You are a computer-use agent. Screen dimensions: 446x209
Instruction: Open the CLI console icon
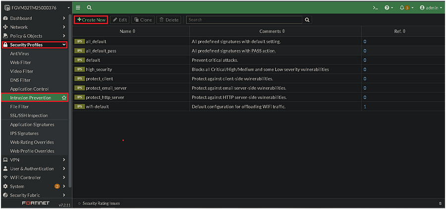376,8
